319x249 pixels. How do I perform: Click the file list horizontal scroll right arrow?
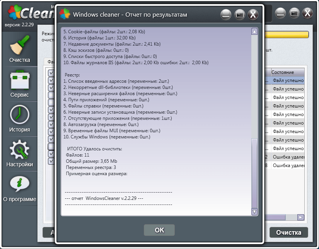click(x=301, y=217)
